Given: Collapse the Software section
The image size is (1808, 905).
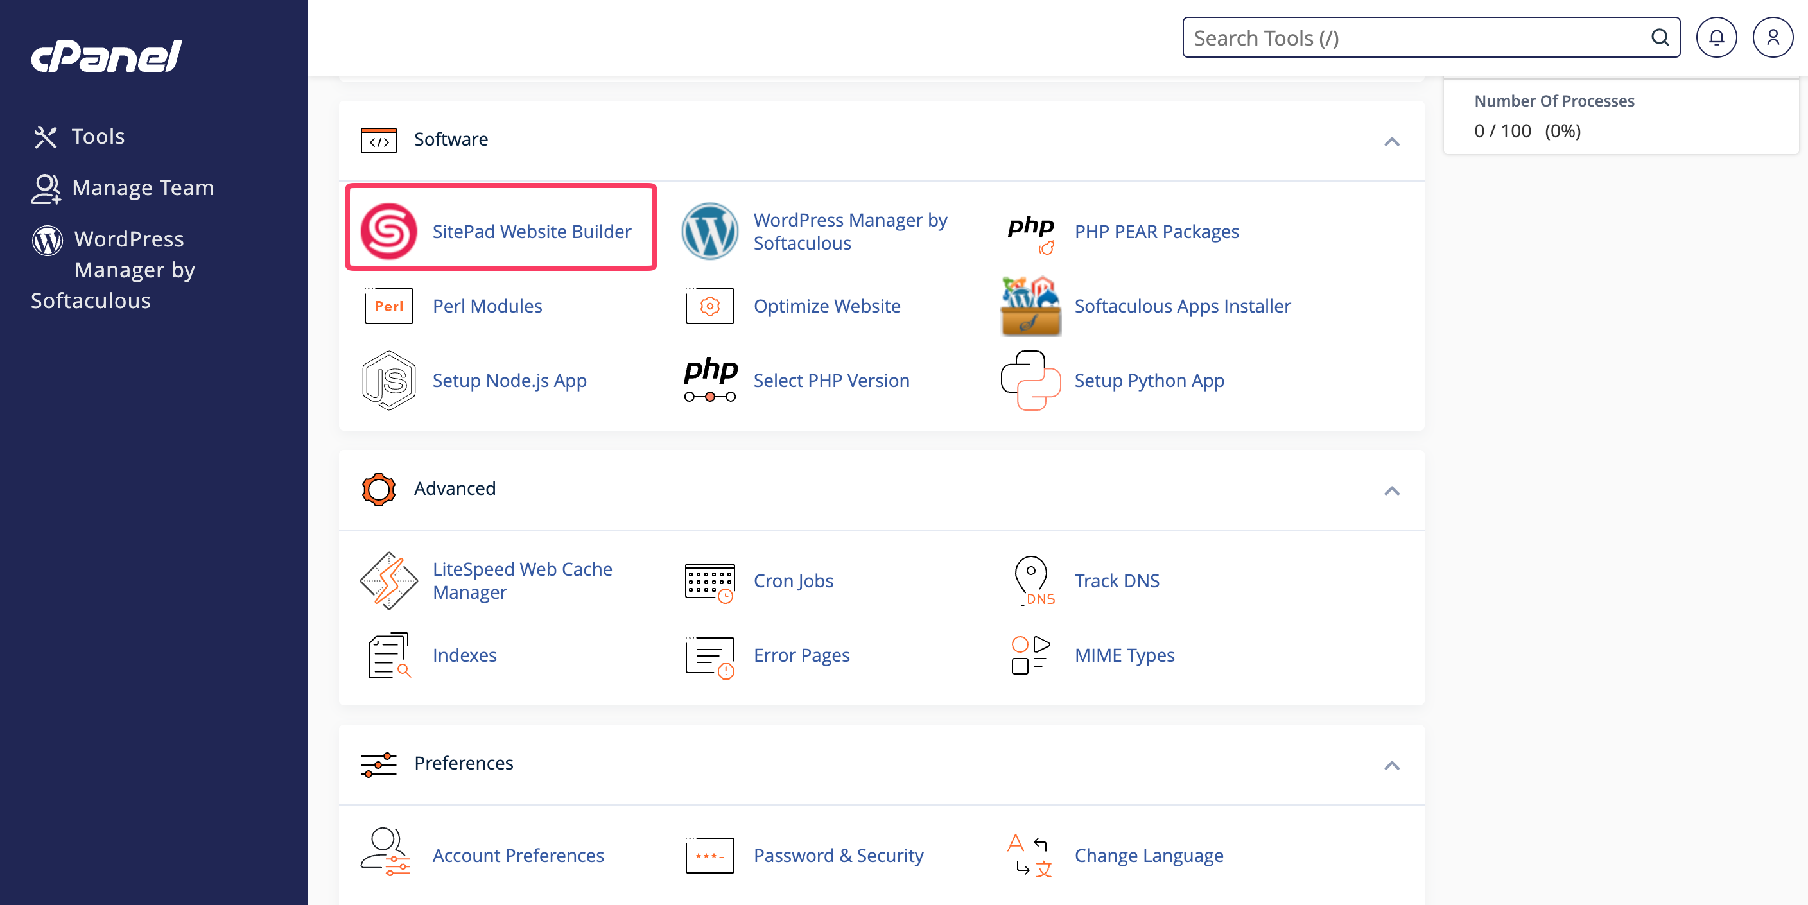Looking at the screenshot, I should 1392,142.
